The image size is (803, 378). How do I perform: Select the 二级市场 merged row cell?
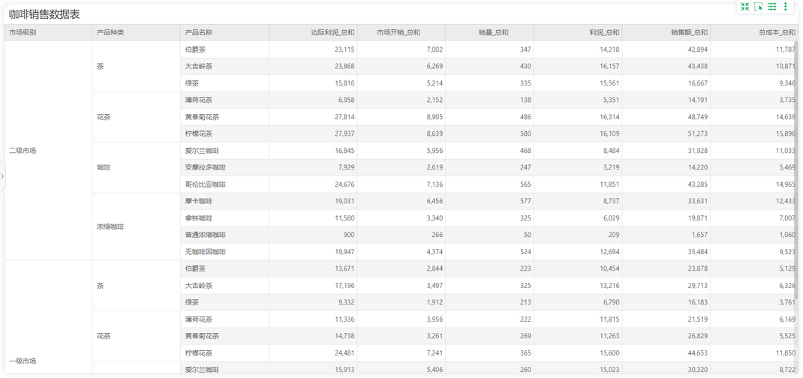[48, 151]
